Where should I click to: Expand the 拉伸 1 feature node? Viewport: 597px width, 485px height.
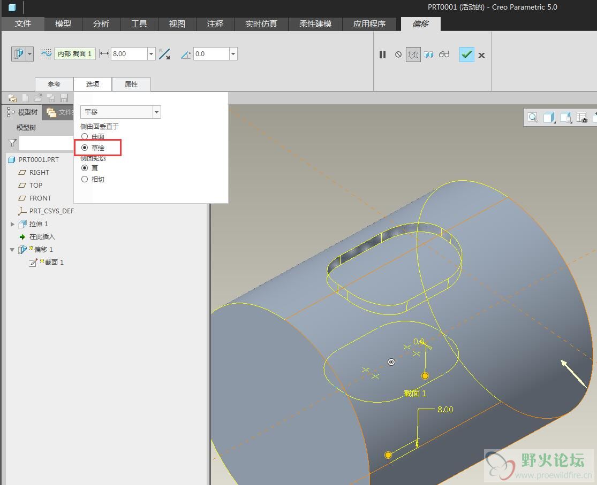[x=12, y=224]
